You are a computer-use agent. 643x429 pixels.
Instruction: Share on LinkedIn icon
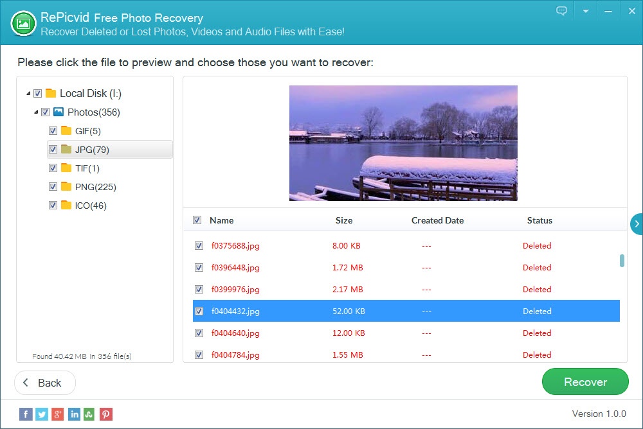pos(74,414)
